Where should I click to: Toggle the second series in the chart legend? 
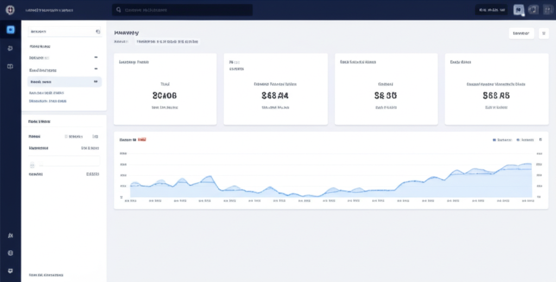click(x=525, y=140)
